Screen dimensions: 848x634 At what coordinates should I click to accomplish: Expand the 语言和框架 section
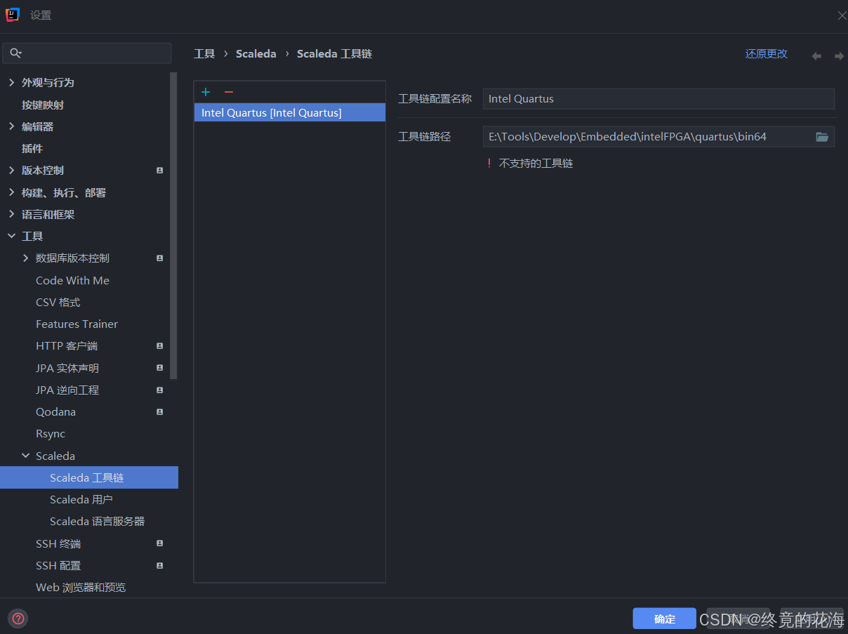point(11,214)
